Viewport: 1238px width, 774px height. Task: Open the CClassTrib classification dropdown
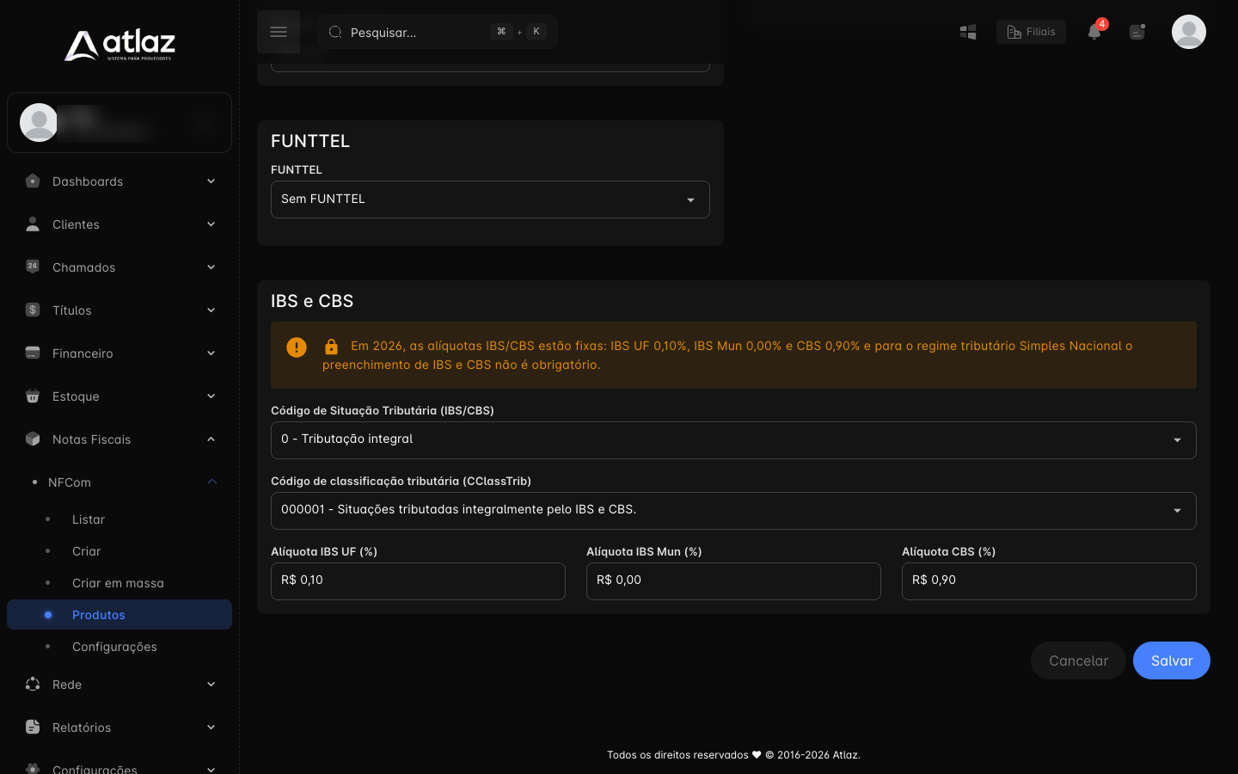[x=733, y=511]
